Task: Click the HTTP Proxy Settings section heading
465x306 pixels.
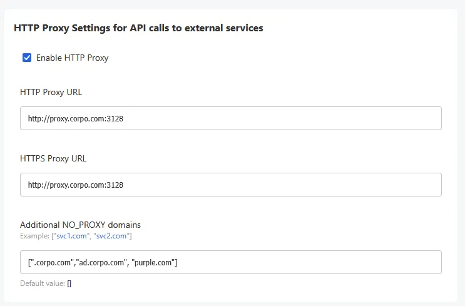Action: pyautogui.click(x=138, y=28)
